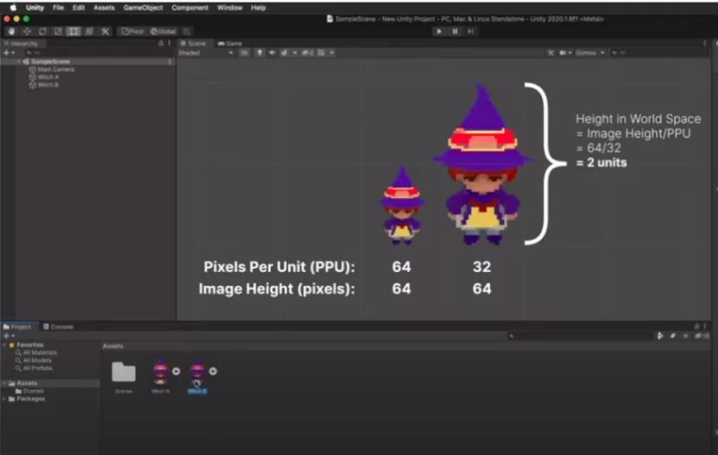This screenshot has width=718, height=455.
Task: Select the Hierarchy tab
Action: coord(21,44)
